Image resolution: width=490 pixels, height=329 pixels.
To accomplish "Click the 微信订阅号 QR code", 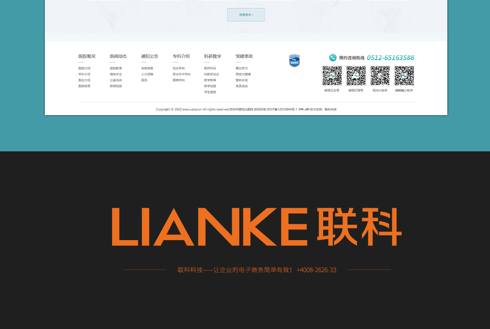I will (356, 76).
